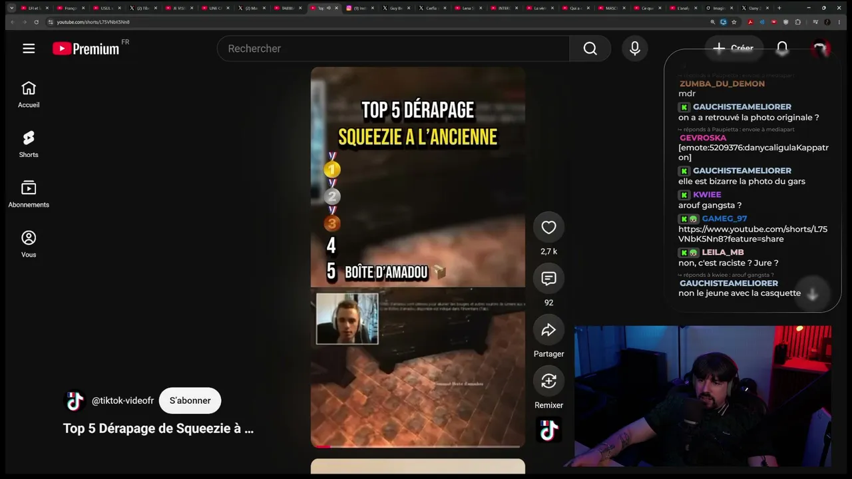Start voice search with the microphone
The height and width of the screenshot is (479, 852).
[x=635, y=49]
